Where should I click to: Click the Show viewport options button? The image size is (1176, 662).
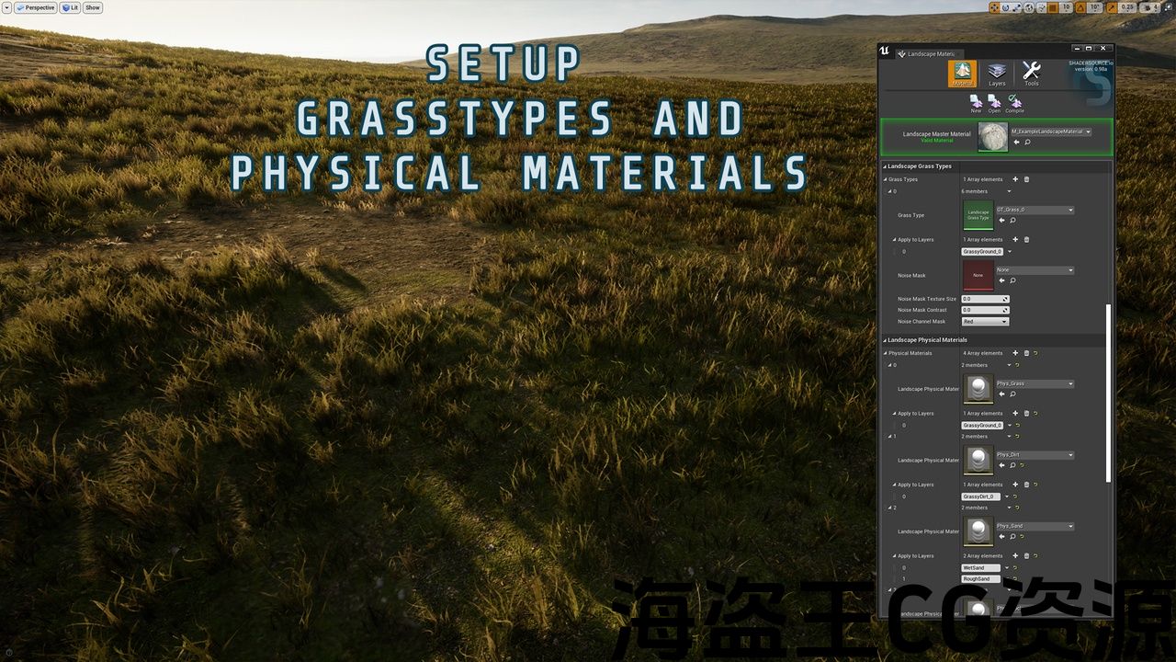point(93,7)
